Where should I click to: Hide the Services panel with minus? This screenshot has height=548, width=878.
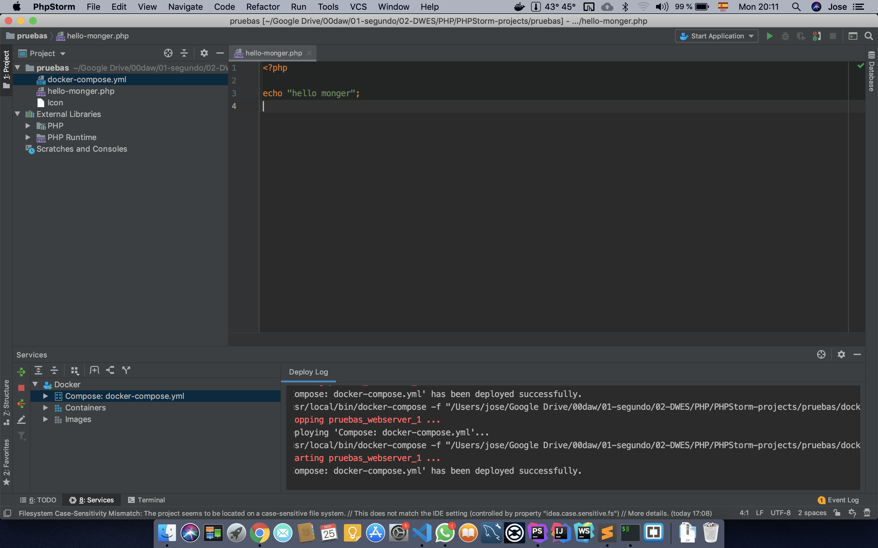(857, 354)
